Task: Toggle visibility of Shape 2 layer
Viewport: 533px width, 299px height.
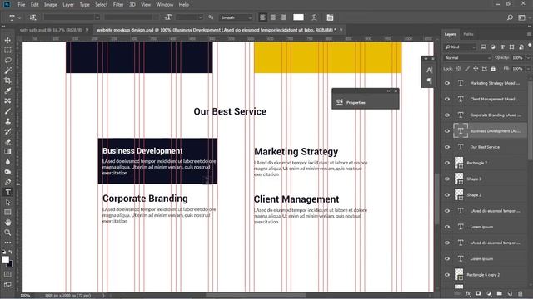Action: [447, 195]
